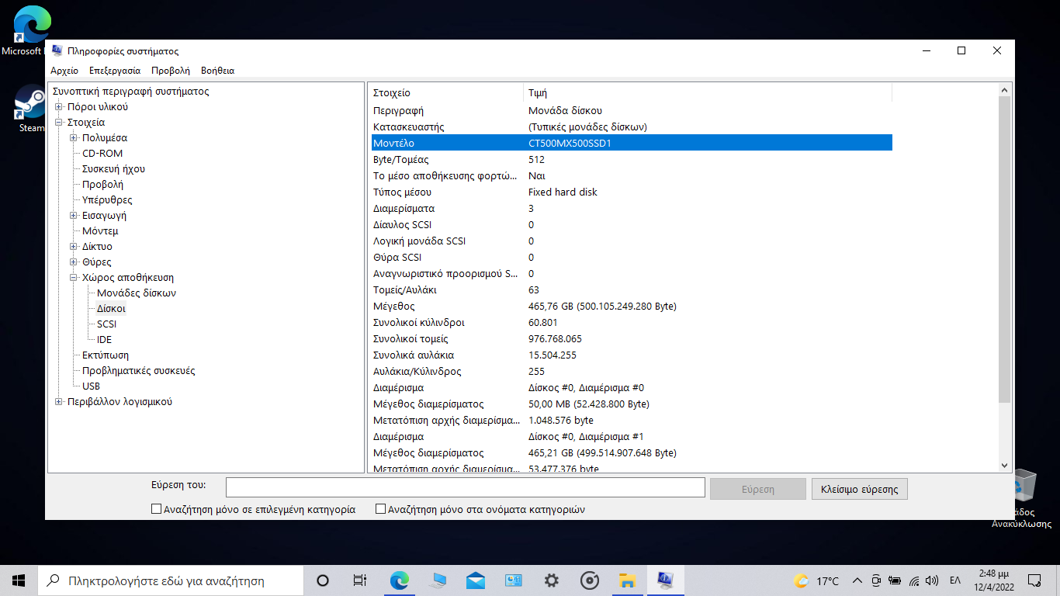The width and height of the screenshot is (1060, 596).
Task: Select 'Μονάδες δίσκων' in the tree
Action: 137,293
